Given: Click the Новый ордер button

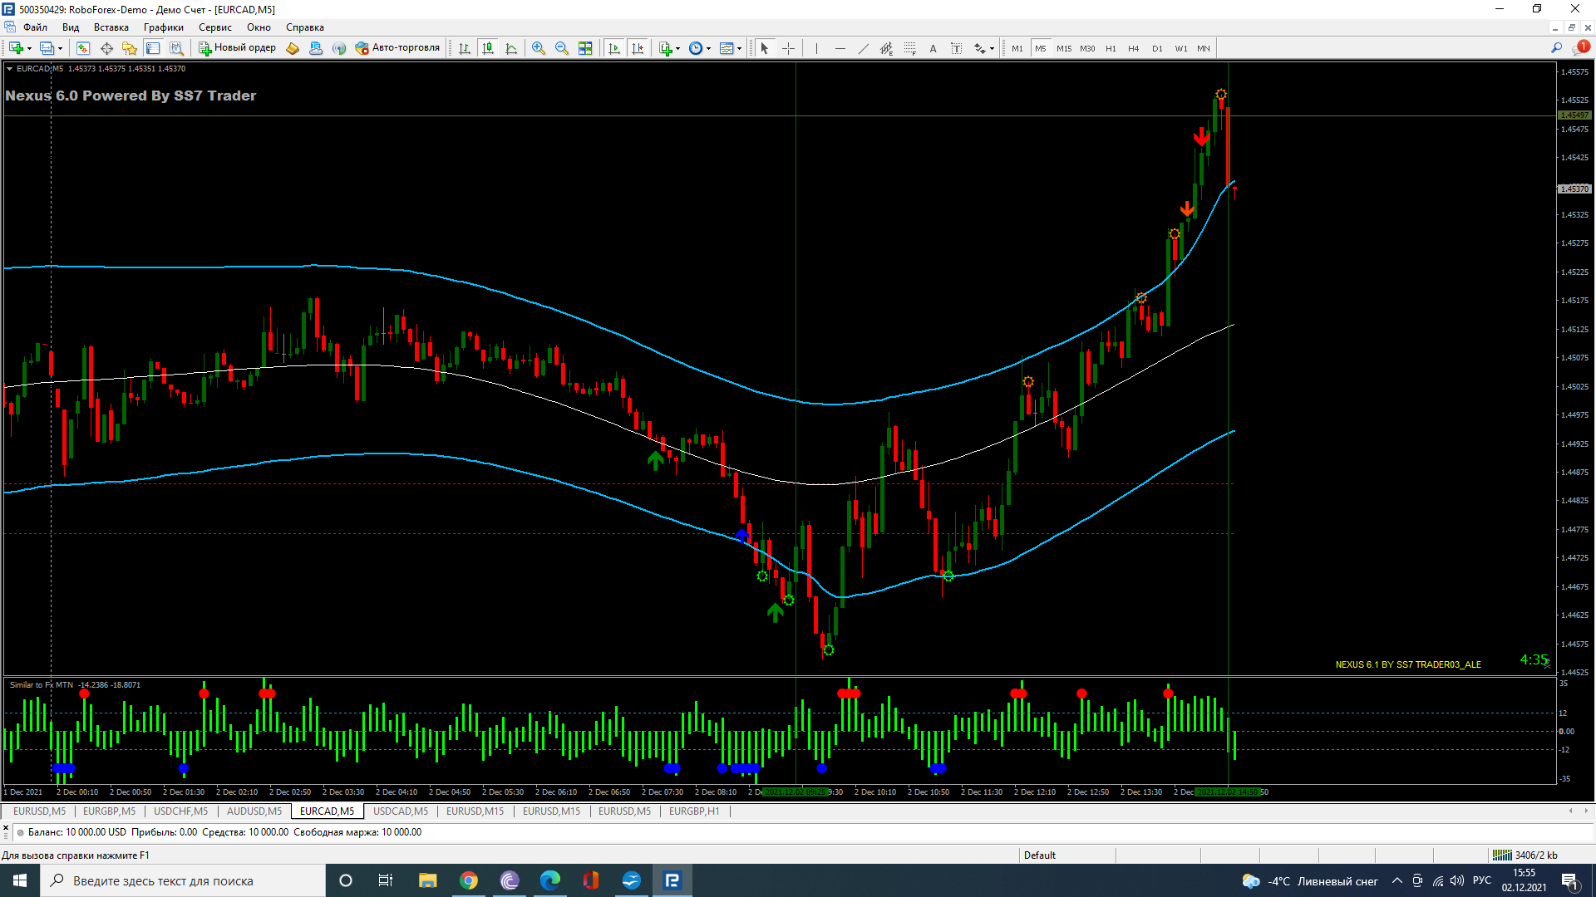Looking at the screenshot, I should click(x=237, y=48).
